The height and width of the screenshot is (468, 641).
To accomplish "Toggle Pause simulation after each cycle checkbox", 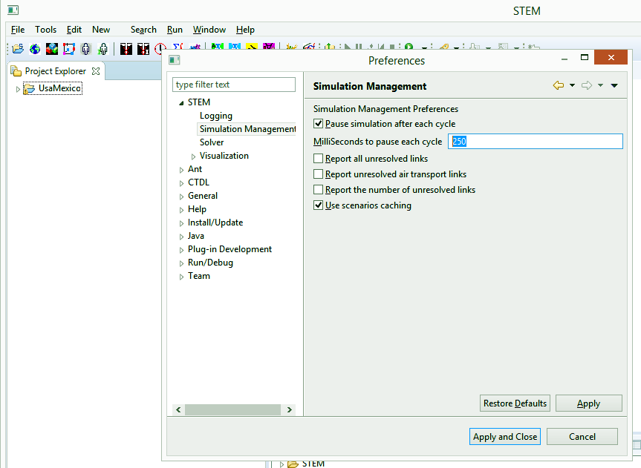I will point(318,123).
